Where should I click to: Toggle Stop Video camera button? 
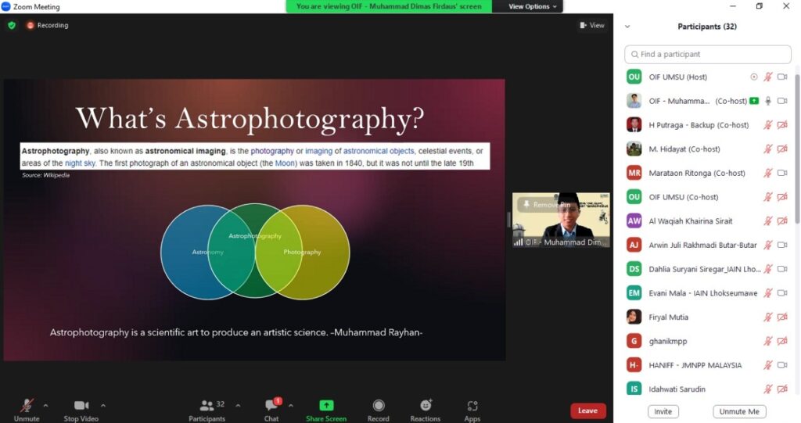tap(81, 405)
